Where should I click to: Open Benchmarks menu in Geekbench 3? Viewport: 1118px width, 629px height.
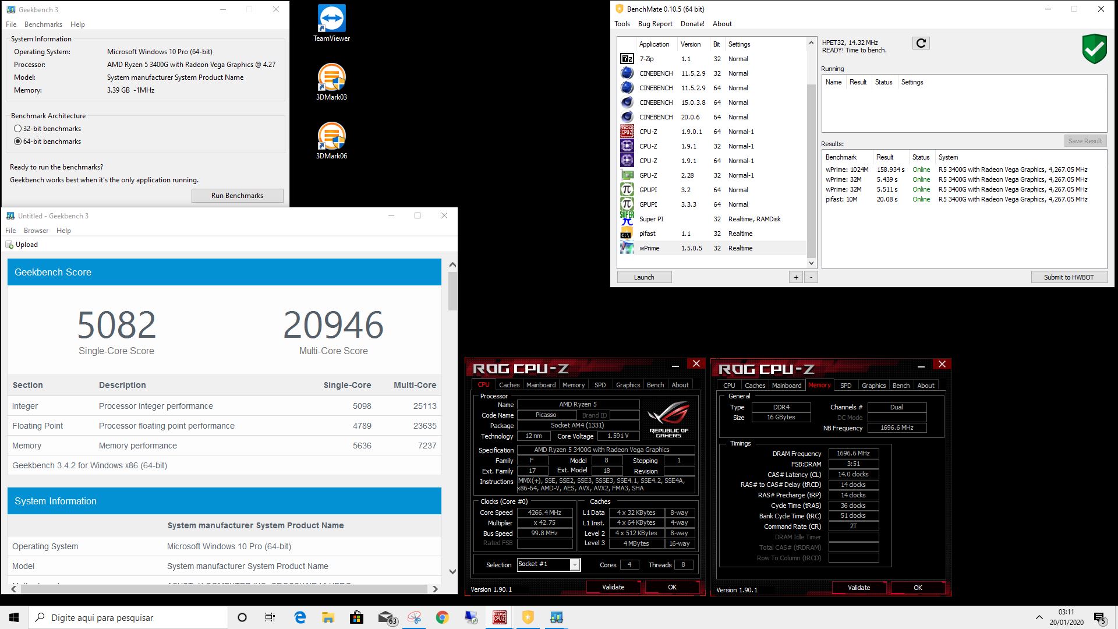[43, 24]
